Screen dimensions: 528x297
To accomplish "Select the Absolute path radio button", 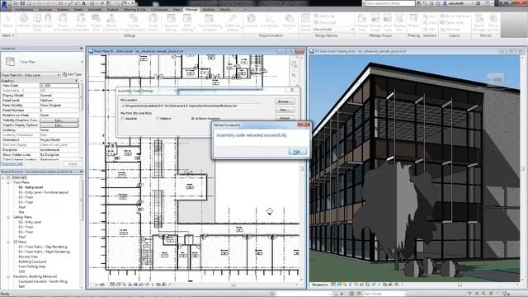I will pos(123,119).
